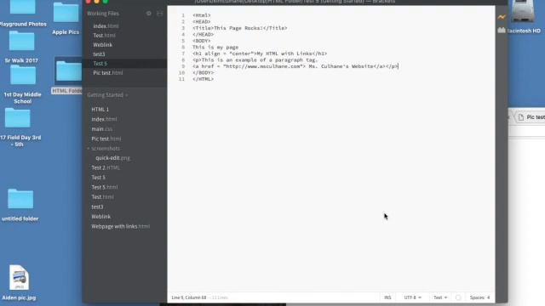Change the Spaces: 4 indentation setting
The width and height of the screenshot is (545, 306).
pyautogui.click(x=479, y=297)
